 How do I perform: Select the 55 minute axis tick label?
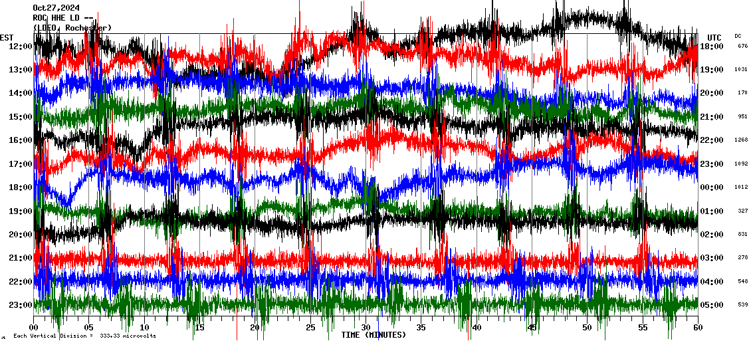click(x=642, y=328)
